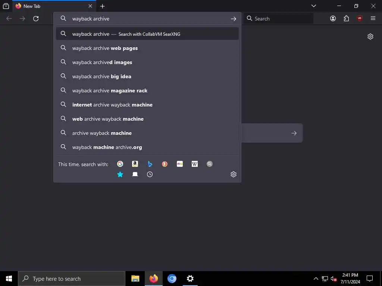Open the Extensions puzzle icon
Screen dimensions: 382x286
346,19
